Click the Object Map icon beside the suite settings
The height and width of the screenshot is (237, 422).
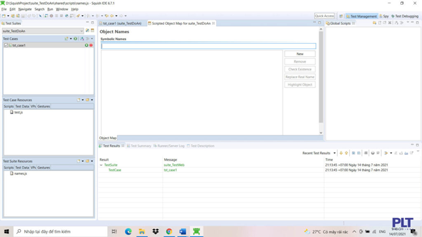click(x=92, y=31)
